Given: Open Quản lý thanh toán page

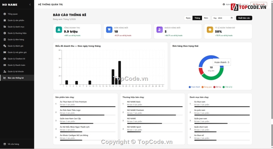Looking at the screenshot, I should 17,65.
